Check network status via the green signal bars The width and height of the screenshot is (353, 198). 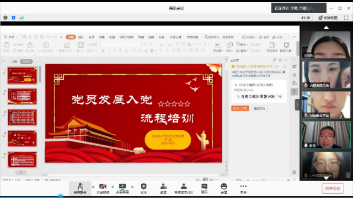(22, 18)
